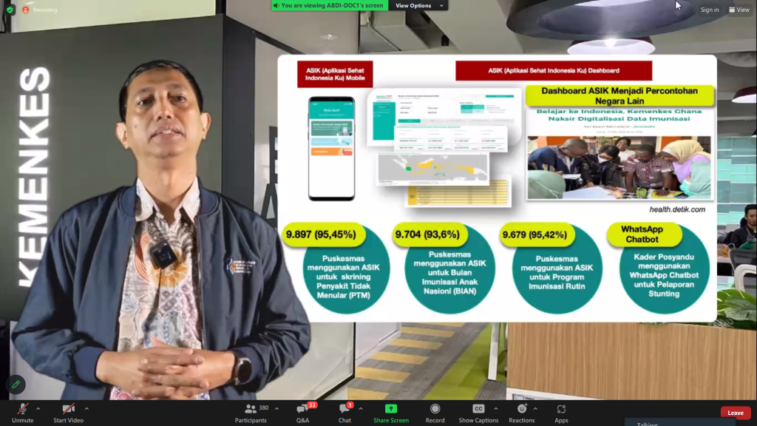Expand video options arrow beside Start Video

coord(86,408)
